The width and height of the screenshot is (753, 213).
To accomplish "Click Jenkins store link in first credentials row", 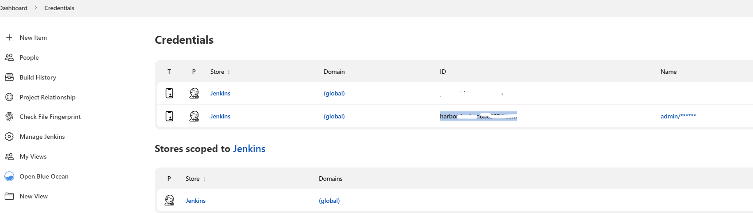I will (x=220, y=93).
